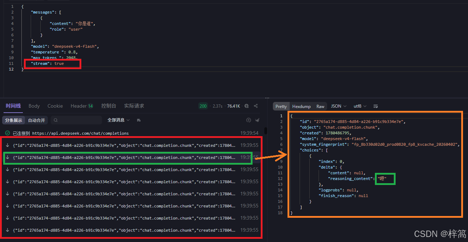The height and width of the screenshot is (242, 468).
Task: Open the 全部消息 filter dropdown
Action: tap(118, 120)
